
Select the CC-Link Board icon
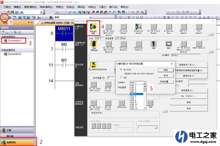coord(123,29)
